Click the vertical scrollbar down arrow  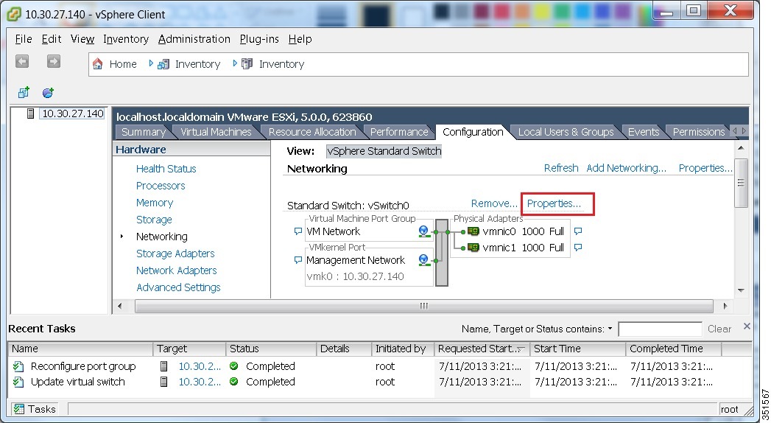741,290
